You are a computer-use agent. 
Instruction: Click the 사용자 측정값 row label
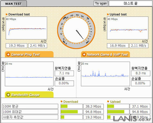30,117
